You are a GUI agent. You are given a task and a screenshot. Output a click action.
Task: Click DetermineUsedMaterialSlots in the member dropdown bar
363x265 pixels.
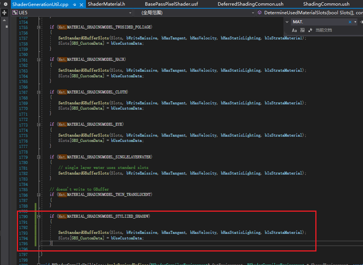coord(308,12)
